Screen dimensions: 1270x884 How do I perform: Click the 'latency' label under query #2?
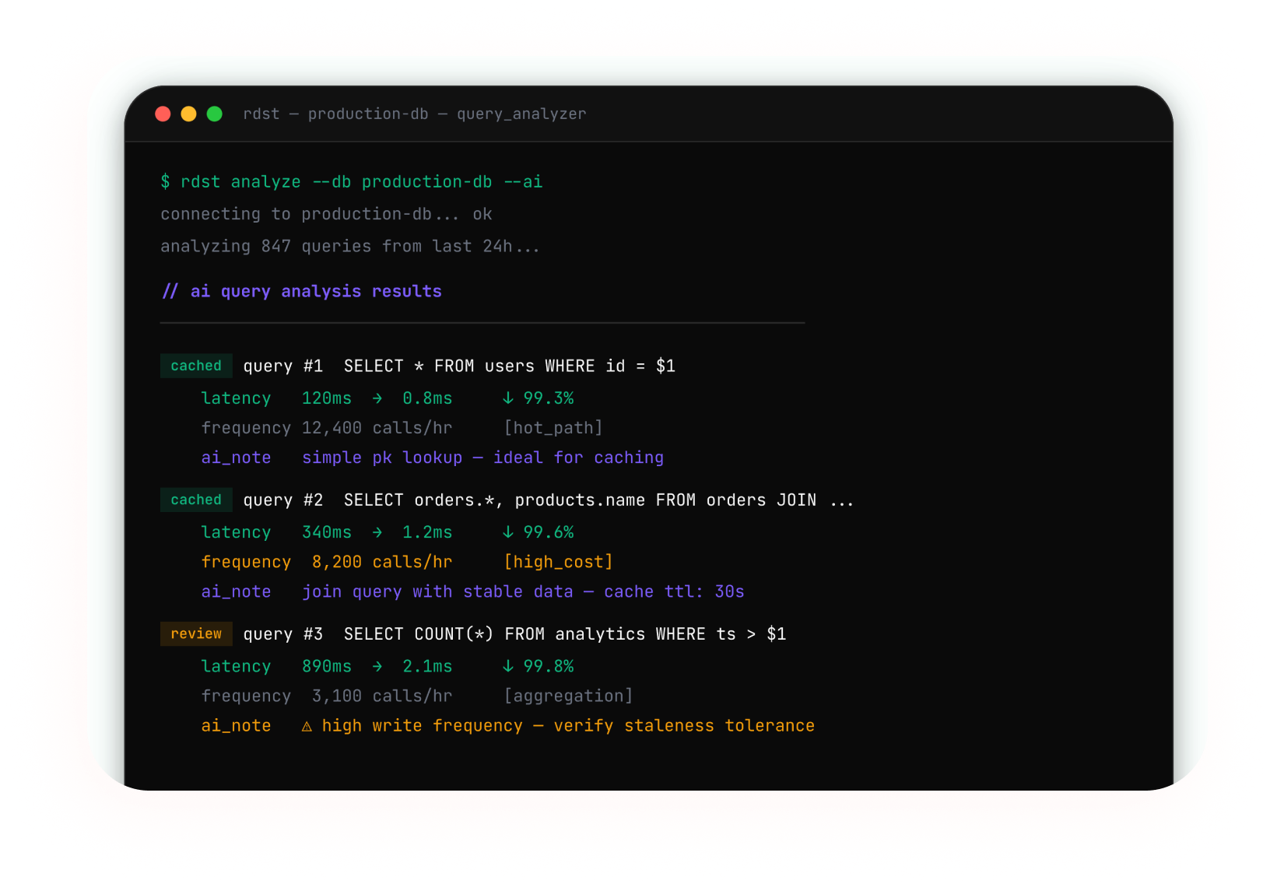point(236,532)
